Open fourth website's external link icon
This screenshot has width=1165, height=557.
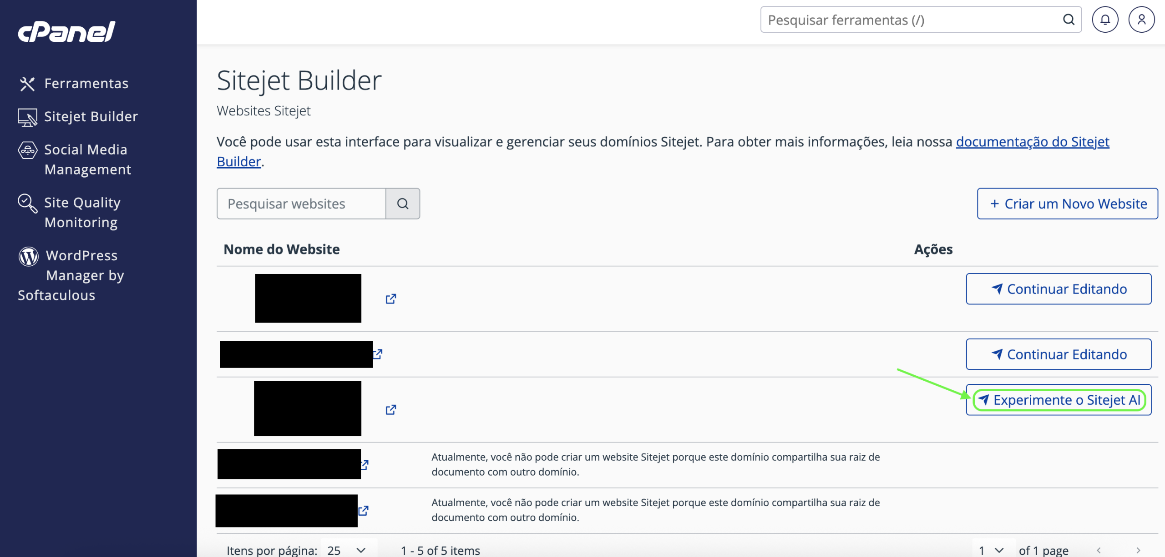click(365, 464)
